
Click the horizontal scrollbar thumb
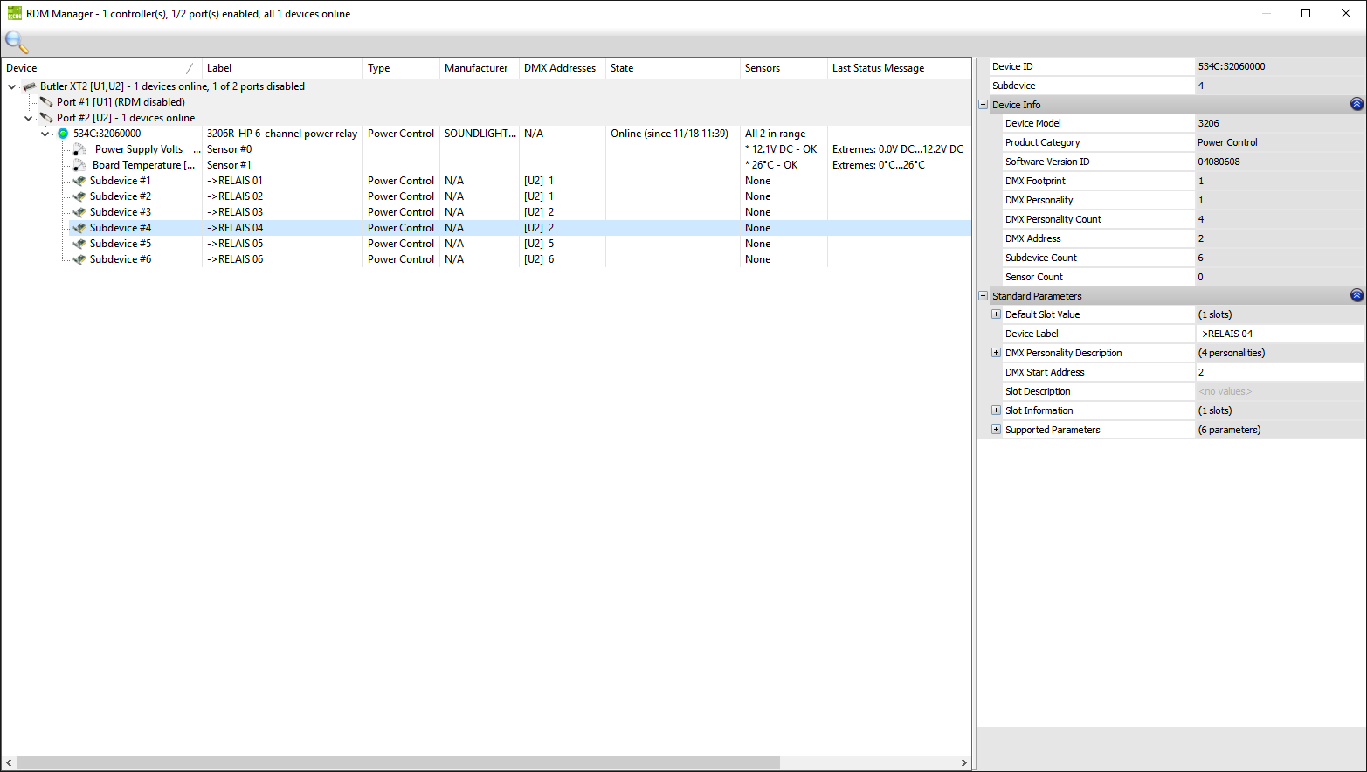397,762
